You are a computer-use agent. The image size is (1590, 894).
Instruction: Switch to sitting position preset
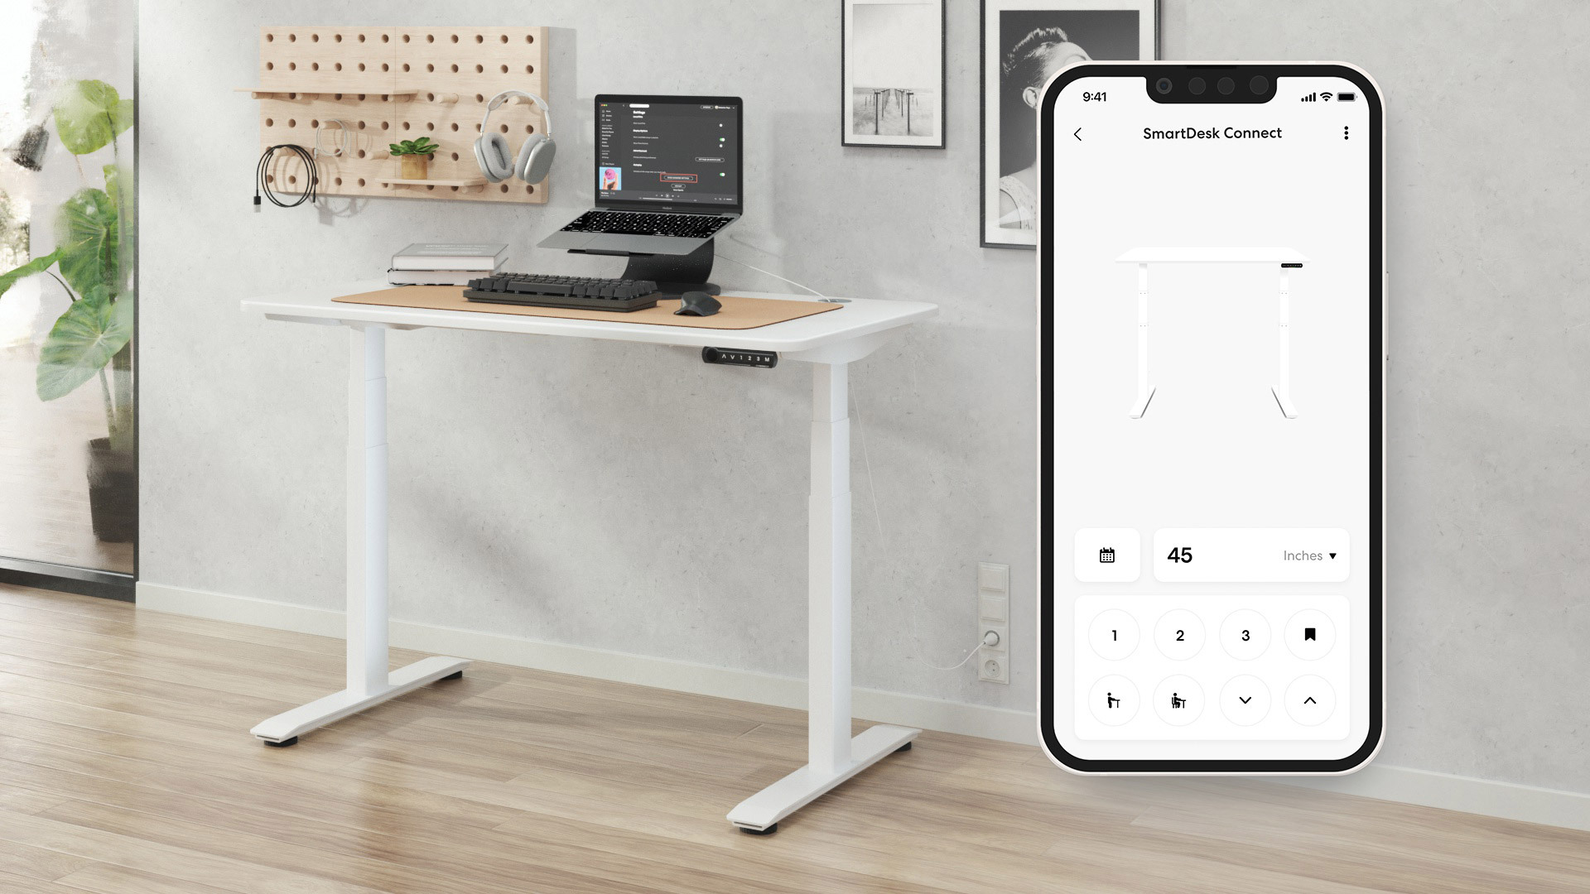tap(1179, 699)
